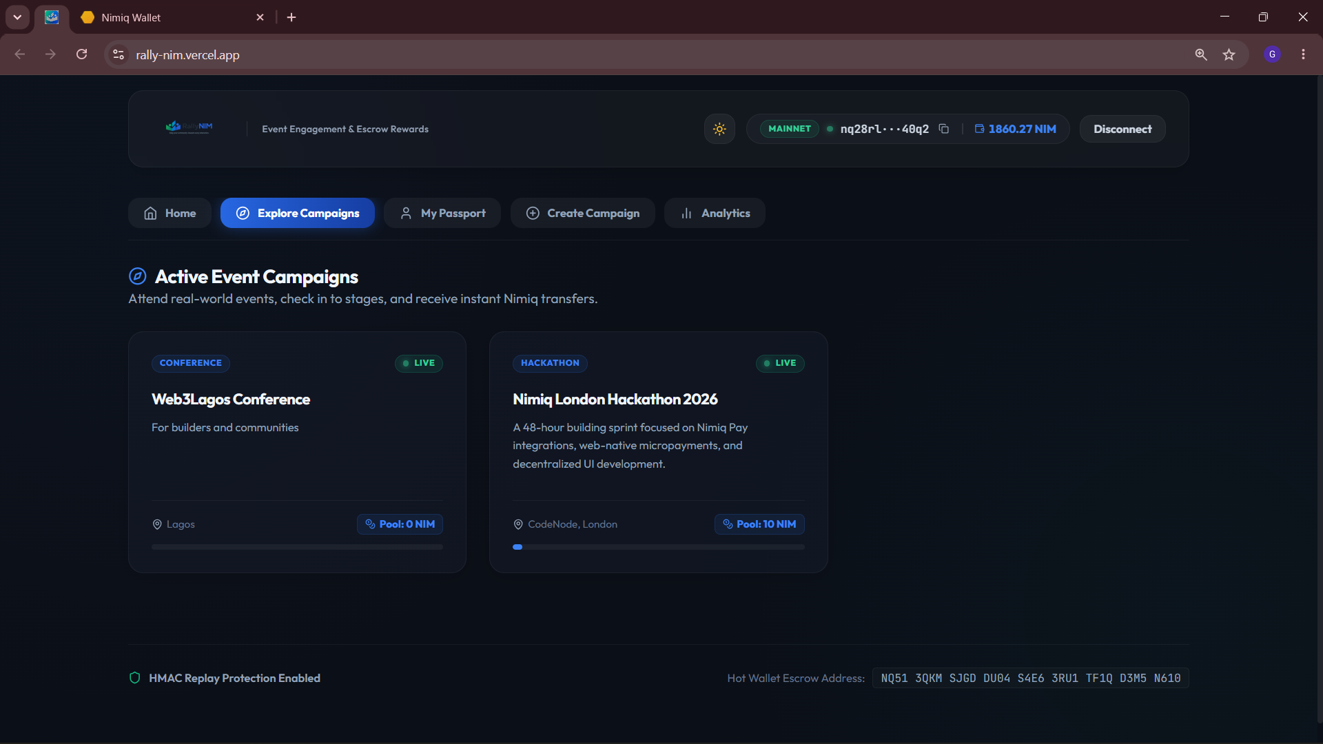This screenshot has height=744, width=1323.
Task: Close the Nimiq Wallet tab
Action: pyautogui.click(x=260, y=17)
